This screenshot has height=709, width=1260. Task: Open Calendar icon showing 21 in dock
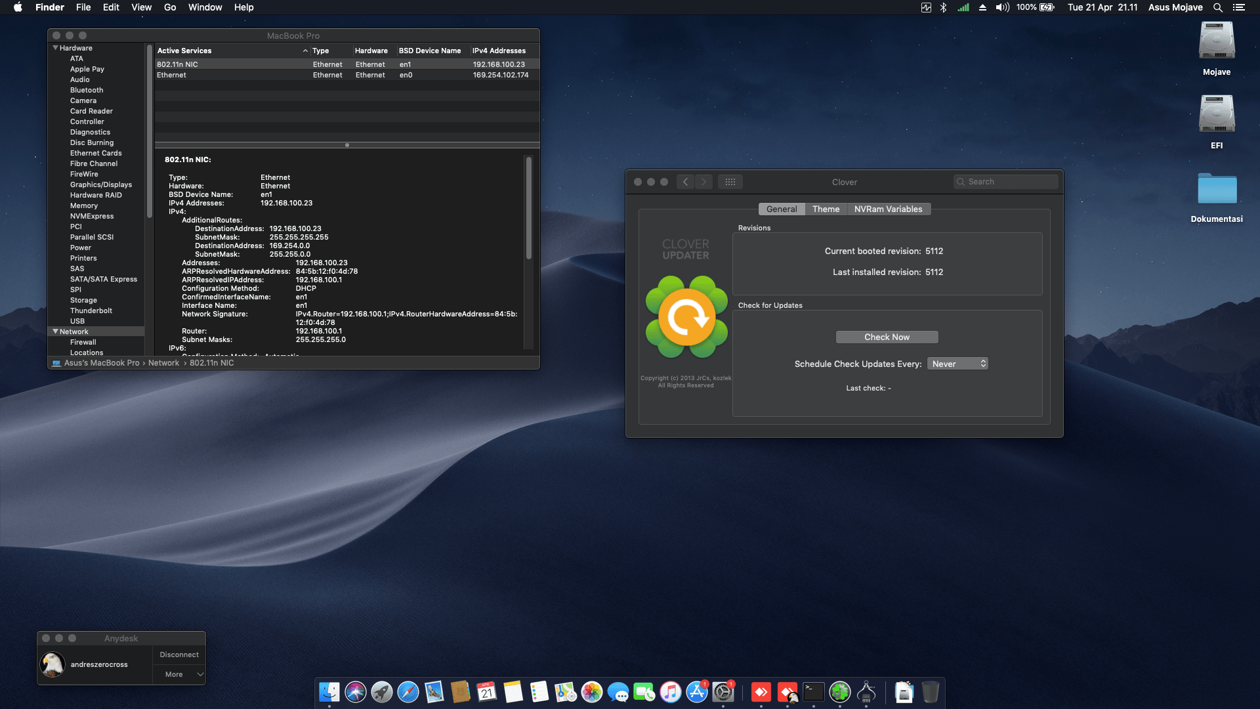click(x=487, y=692)
